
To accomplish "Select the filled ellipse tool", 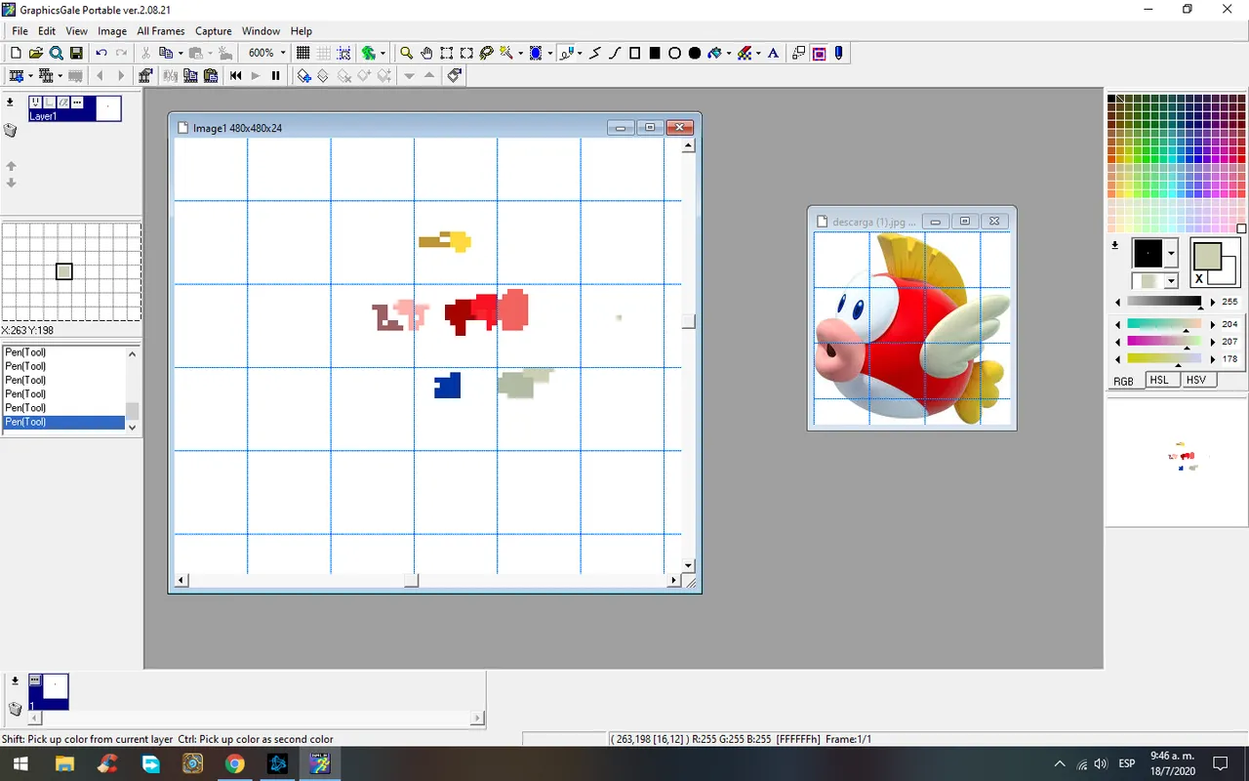I will (x=695, y=53).
